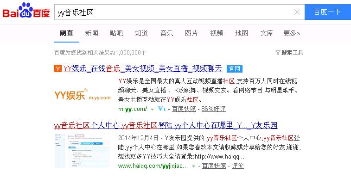Click the V1 credibility badge icon
Image resolution: width=351 pixels, height=178 pixels.
pyautogui.click(x=162, y=109)
